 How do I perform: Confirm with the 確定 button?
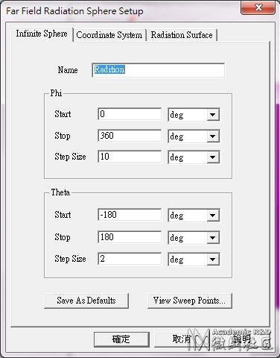click(121, 339)
